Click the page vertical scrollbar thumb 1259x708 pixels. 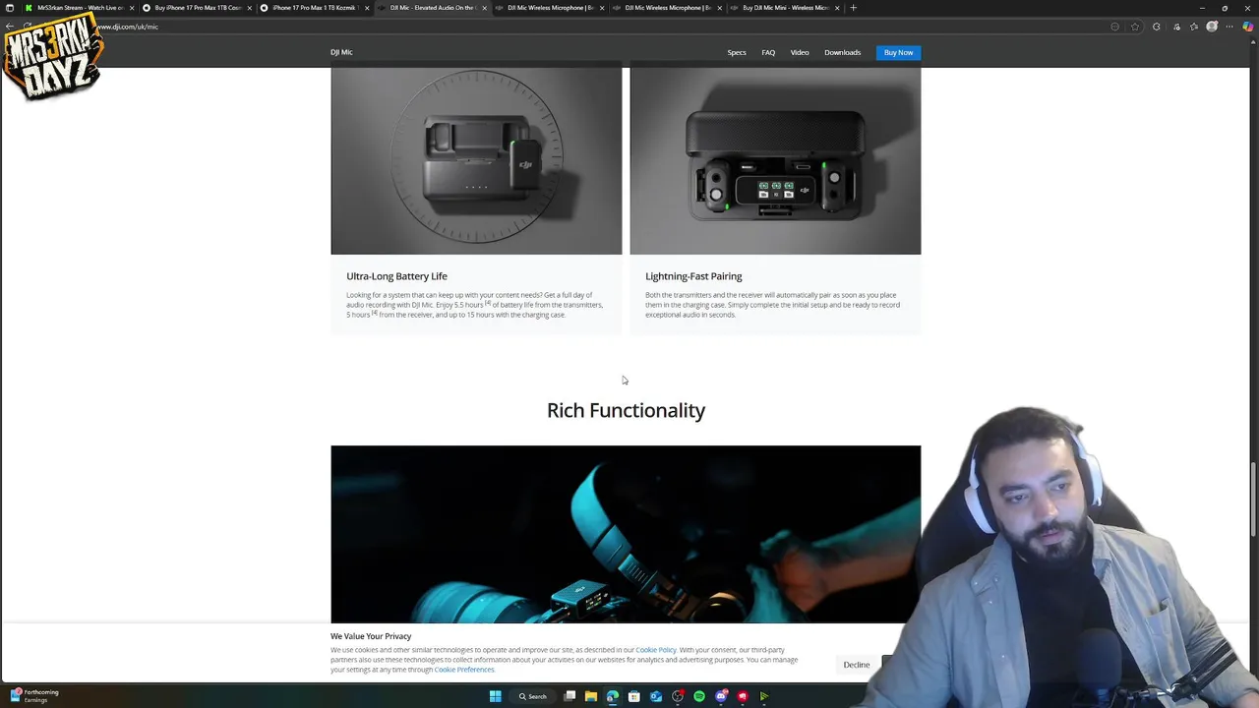pyautogui.click(x=1253, y=500)
